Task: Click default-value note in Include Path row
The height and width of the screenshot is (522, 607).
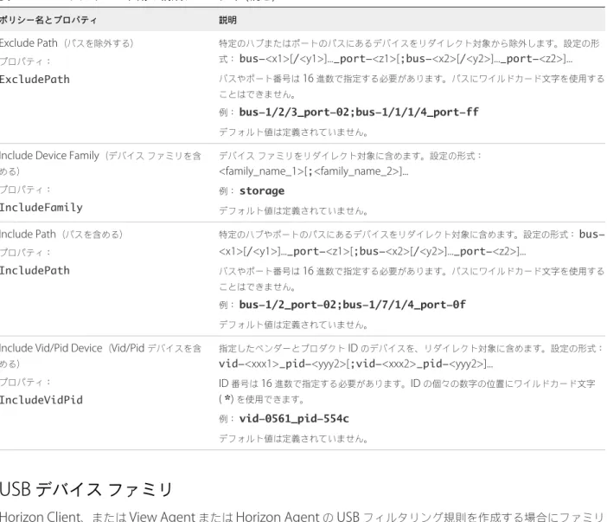Action: click(293, 325)
